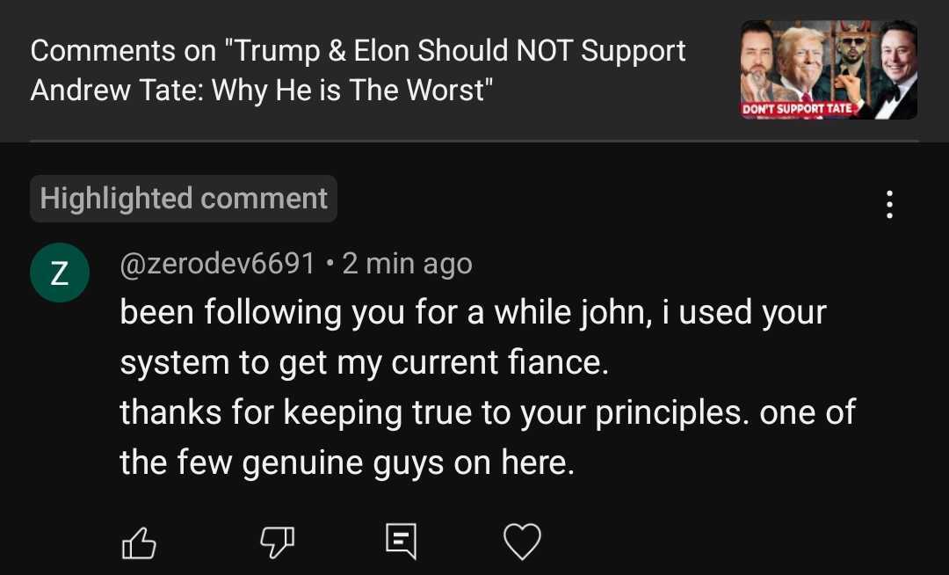
Task: Open the @zerodev6691 channel link
Action: point(217,263)
